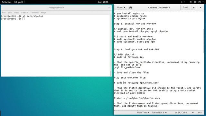Close the root@web01 terminal window
Image resolution: width=206 pixels, height=116 pixels.
click(109, 7)
